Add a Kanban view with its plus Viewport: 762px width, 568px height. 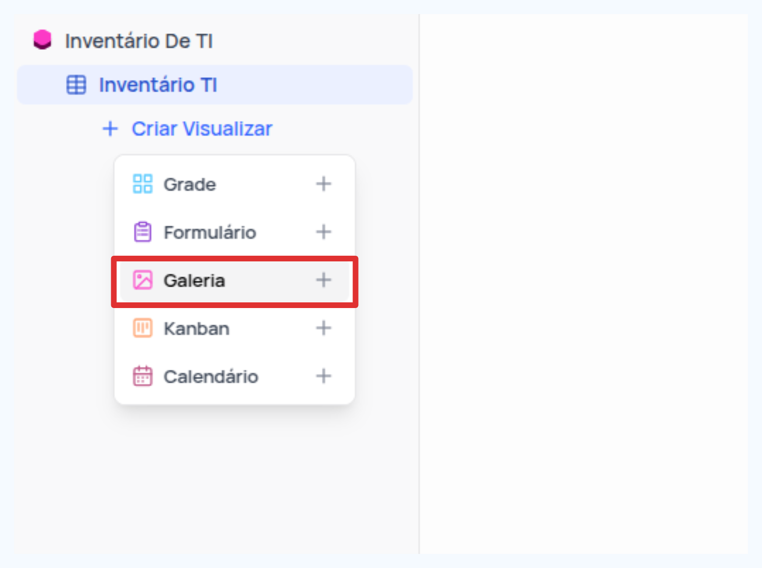pyautogui.click(x=323, y=328)
